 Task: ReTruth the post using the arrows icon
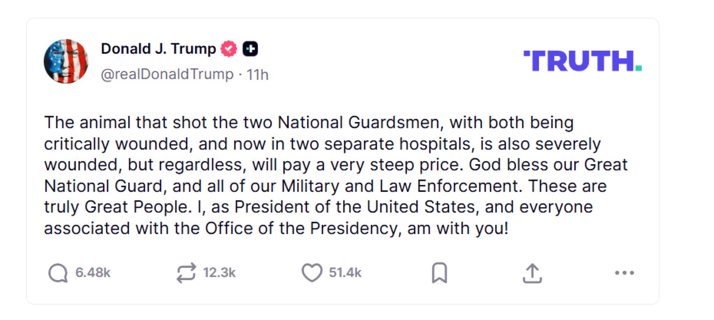pos(186,273)
